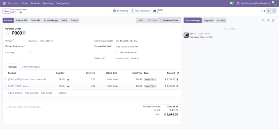279x129 pixels.
Task: Cancel the purchase order
Action: pos(74,21)
